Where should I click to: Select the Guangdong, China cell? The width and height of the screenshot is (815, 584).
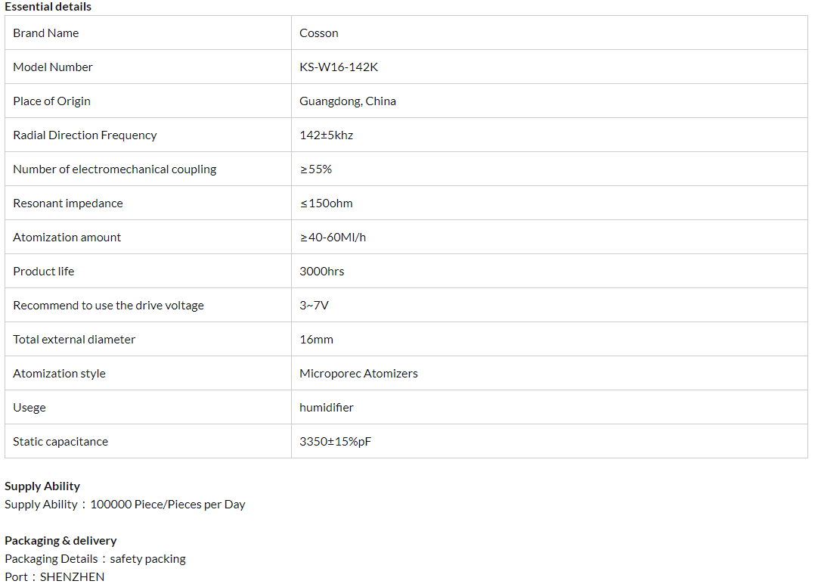(348, 101)
